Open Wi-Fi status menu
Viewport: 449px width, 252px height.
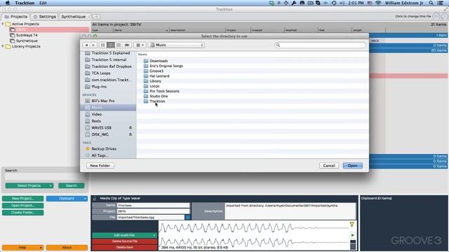point(378,3)
